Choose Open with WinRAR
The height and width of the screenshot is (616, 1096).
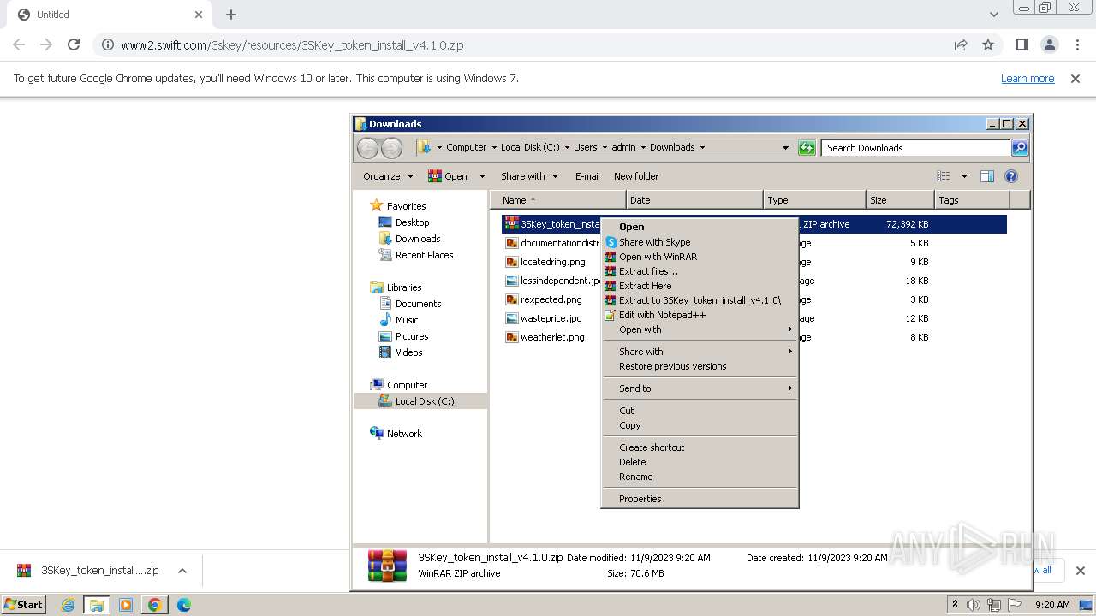[700, 257]
